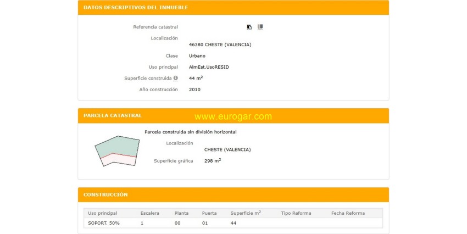Collapse the Parcela Catastral section header
Viewport: 467px width, 234px height.
click(x=113, y=116)
